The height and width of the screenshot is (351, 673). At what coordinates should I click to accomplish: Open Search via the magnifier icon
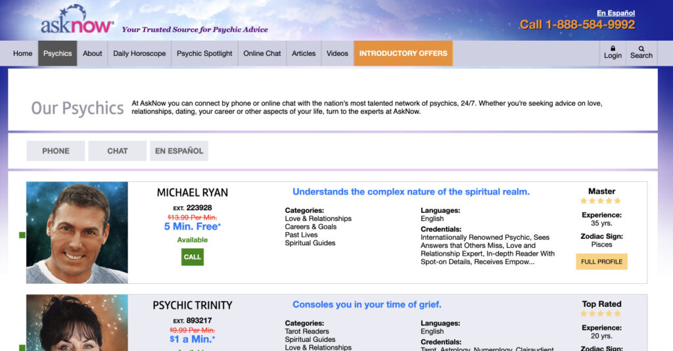click(x=641, y=53)
